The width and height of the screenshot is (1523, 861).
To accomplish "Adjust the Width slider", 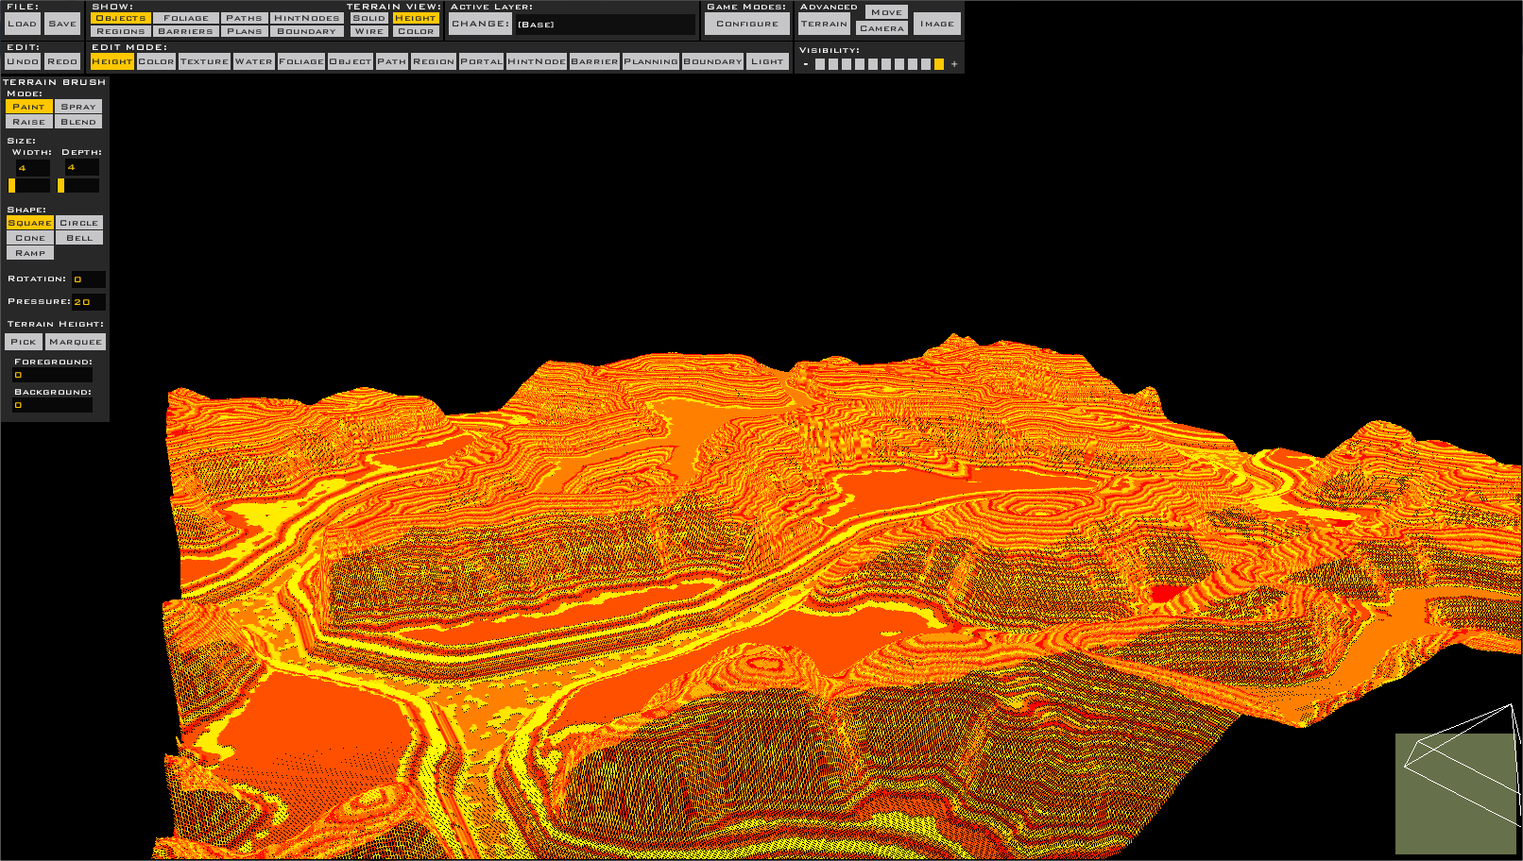I will click(29, 186).
